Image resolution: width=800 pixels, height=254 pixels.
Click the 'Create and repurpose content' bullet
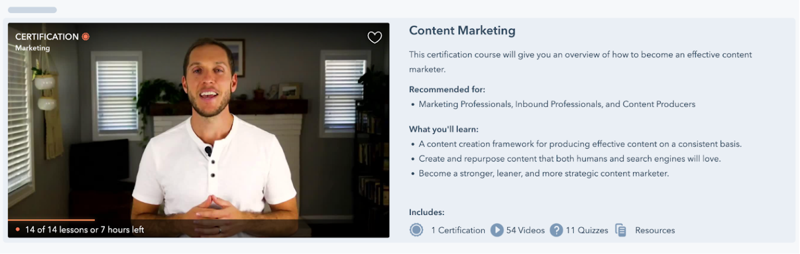[570, 159]
